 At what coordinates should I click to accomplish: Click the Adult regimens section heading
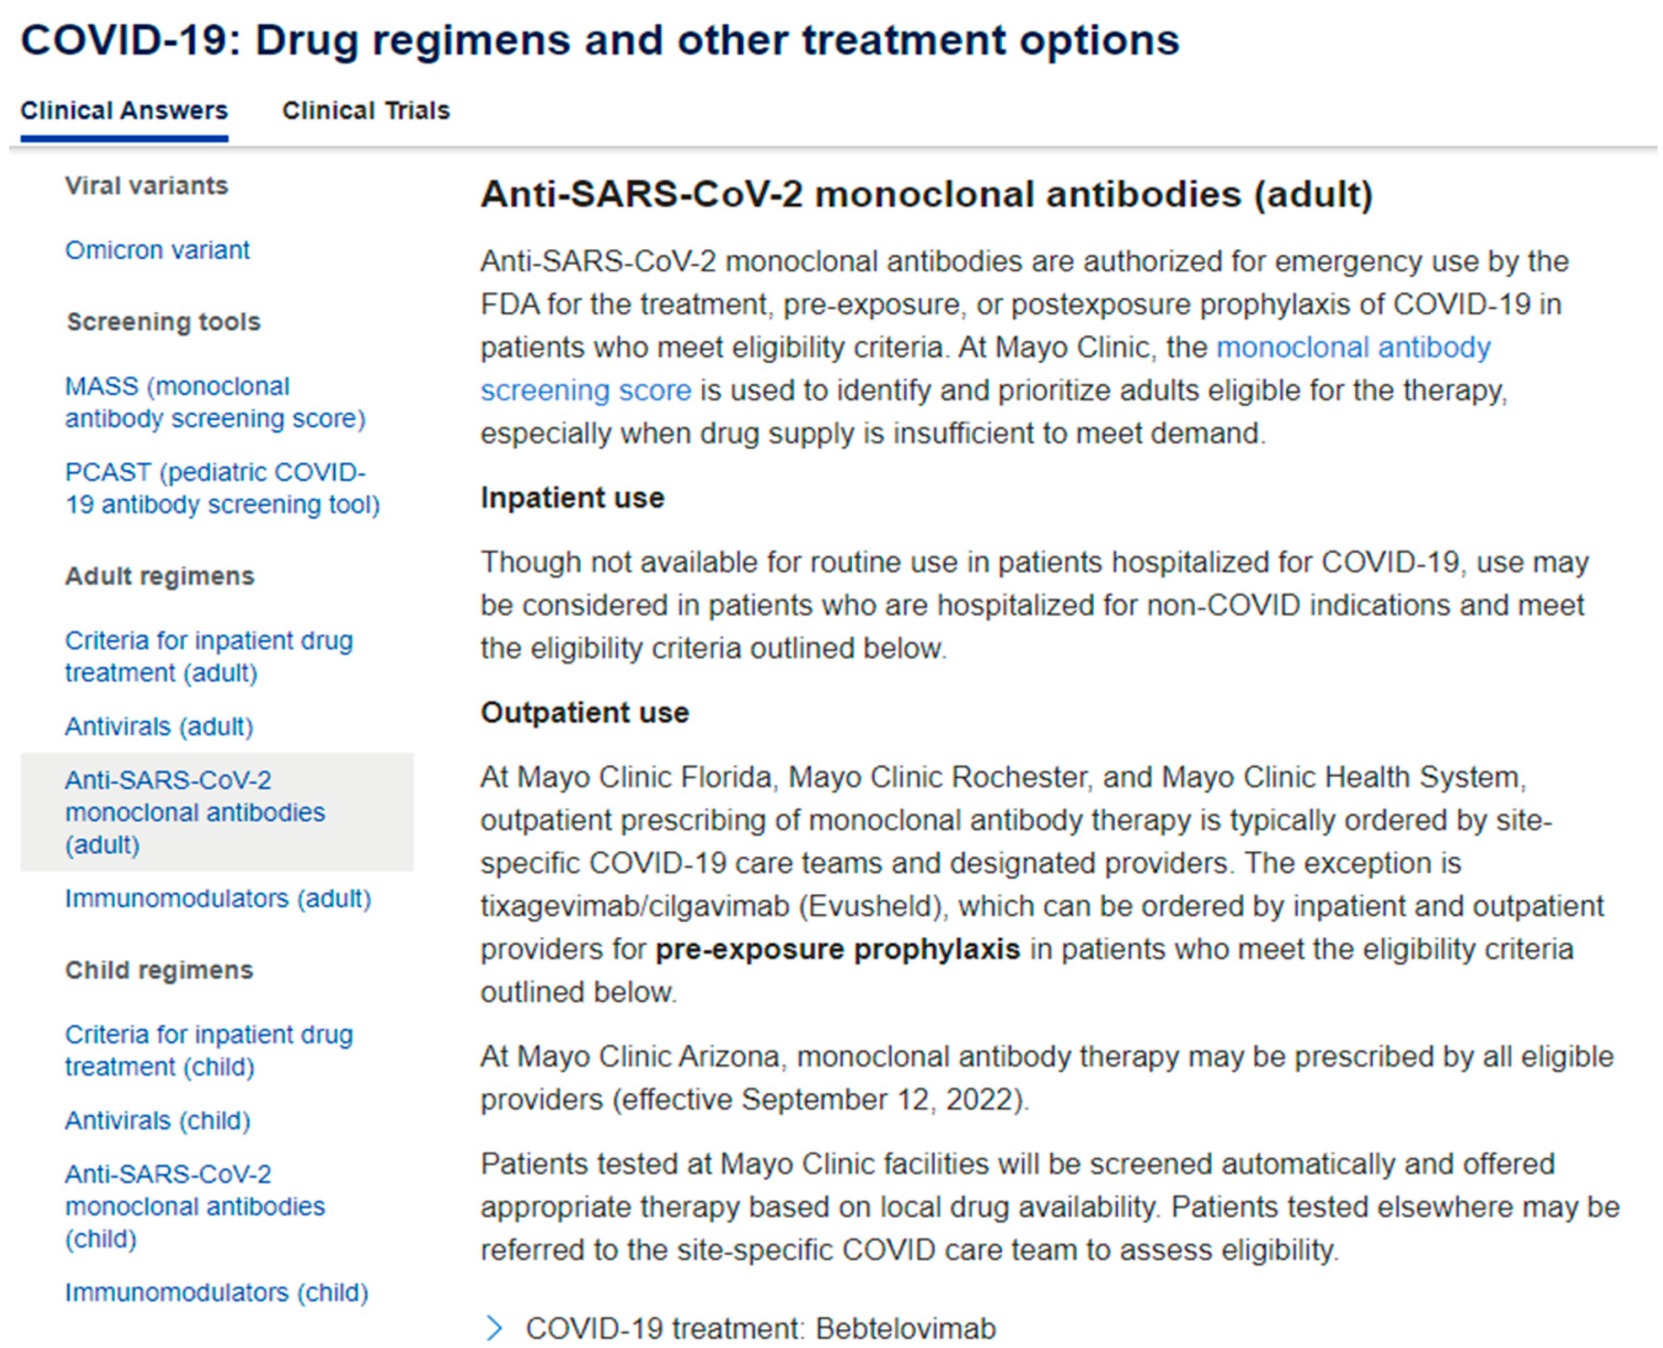point(159,576)
